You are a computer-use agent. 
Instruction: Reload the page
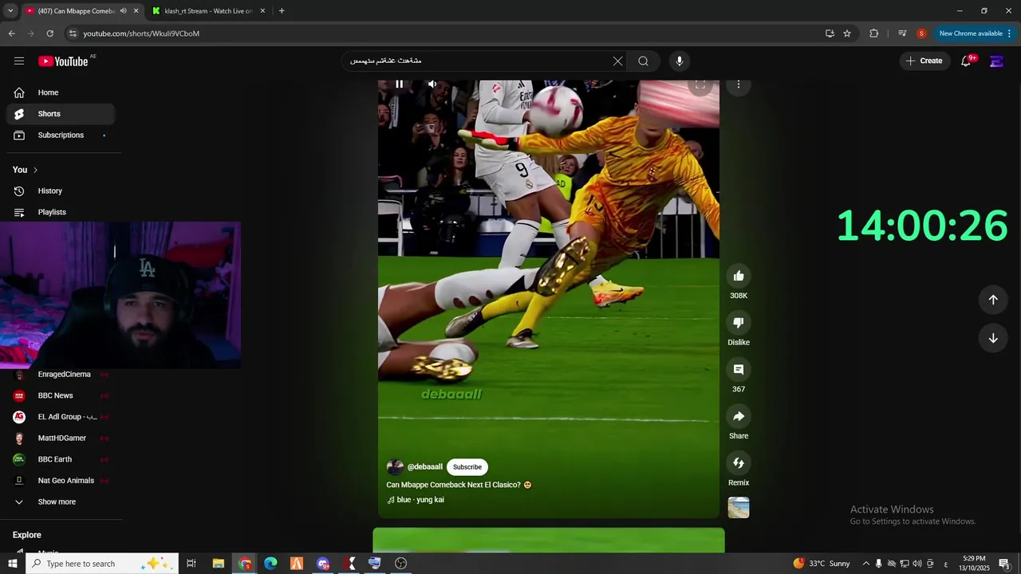(x=49, y=33)
